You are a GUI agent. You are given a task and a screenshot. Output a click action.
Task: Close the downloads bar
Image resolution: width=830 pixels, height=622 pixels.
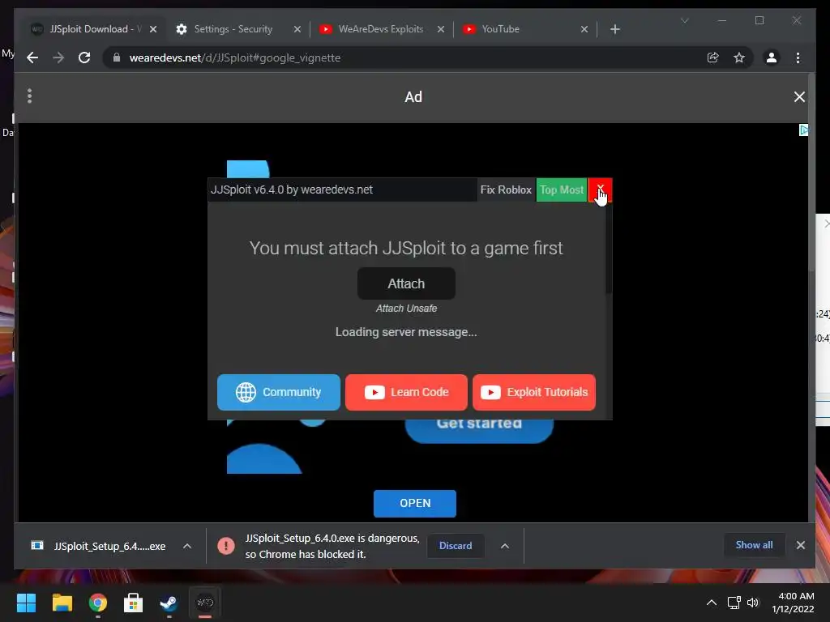tap(800, 545)
